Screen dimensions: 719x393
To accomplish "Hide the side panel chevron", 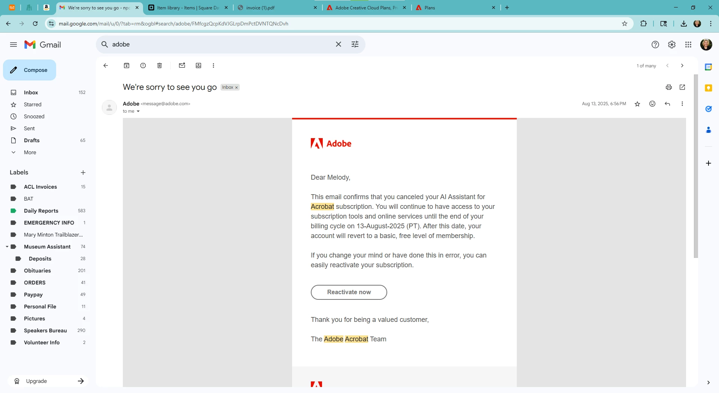I will pyautogui.click(x=709, y=383).
